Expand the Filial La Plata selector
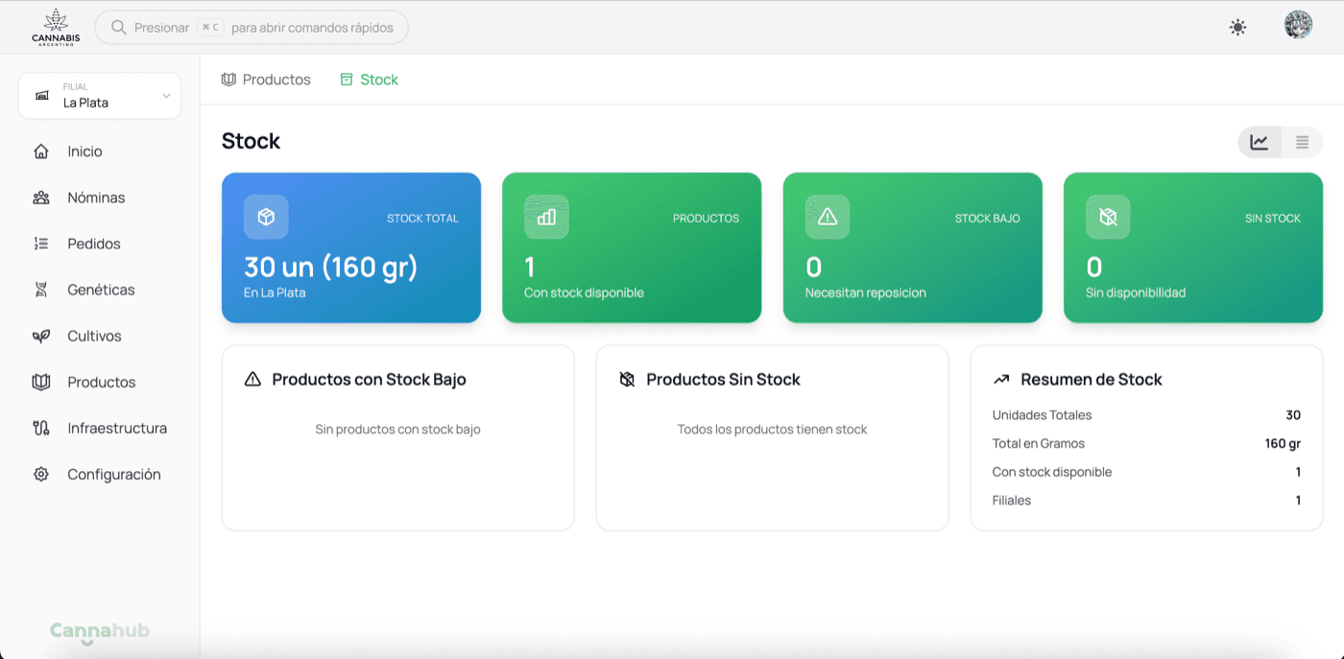1344x659 pixels. (x=99, y=95)
